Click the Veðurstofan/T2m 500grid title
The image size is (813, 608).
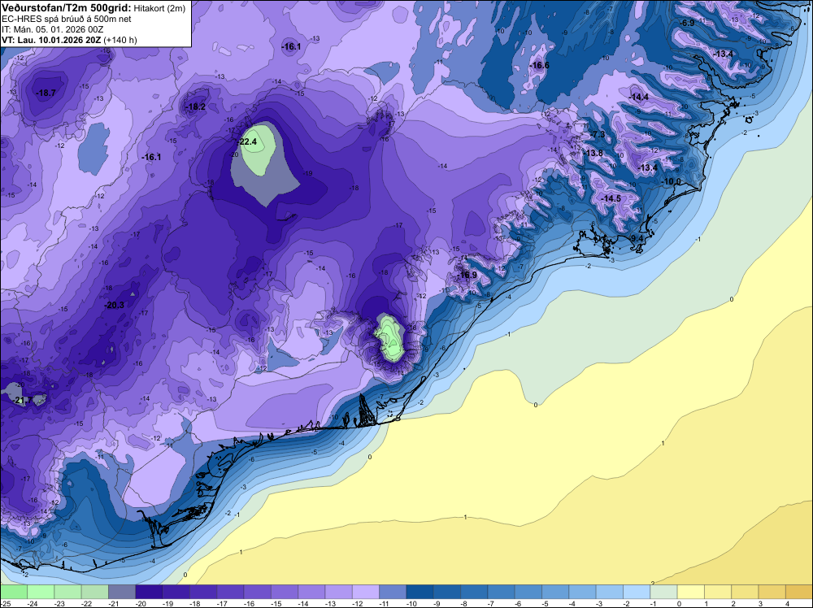(67, 7)
